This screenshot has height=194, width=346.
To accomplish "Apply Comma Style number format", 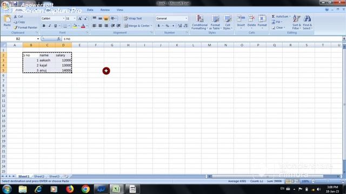I will 173,26.
